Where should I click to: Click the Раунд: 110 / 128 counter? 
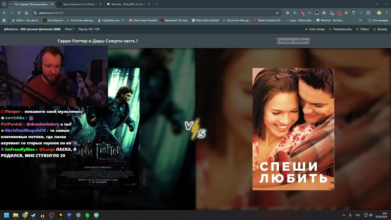[89, 29]
